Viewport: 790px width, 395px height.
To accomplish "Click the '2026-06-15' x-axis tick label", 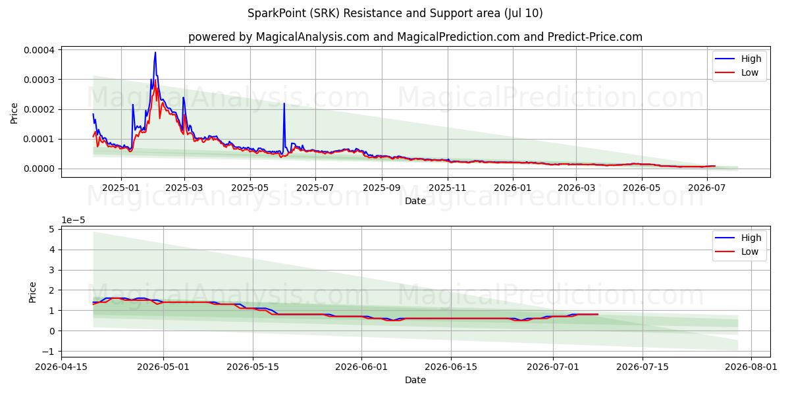I will [x=451, y=366].
